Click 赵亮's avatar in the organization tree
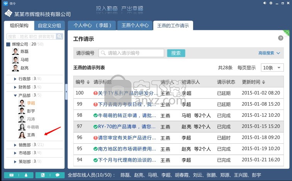Image resolution: width=292 pixels, height=181 pixels. 15,68
